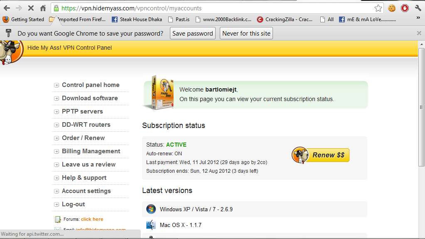Click arrow bullet beside Log-out

tap(57, 204)
